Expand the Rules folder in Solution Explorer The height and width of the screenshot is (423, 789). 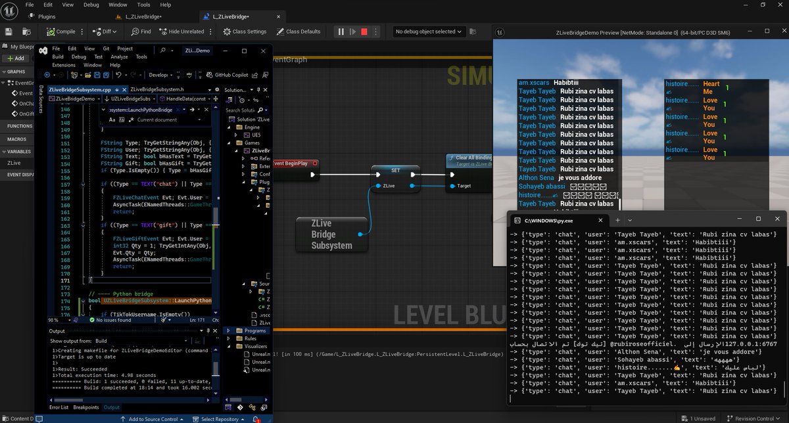(229, 338)
